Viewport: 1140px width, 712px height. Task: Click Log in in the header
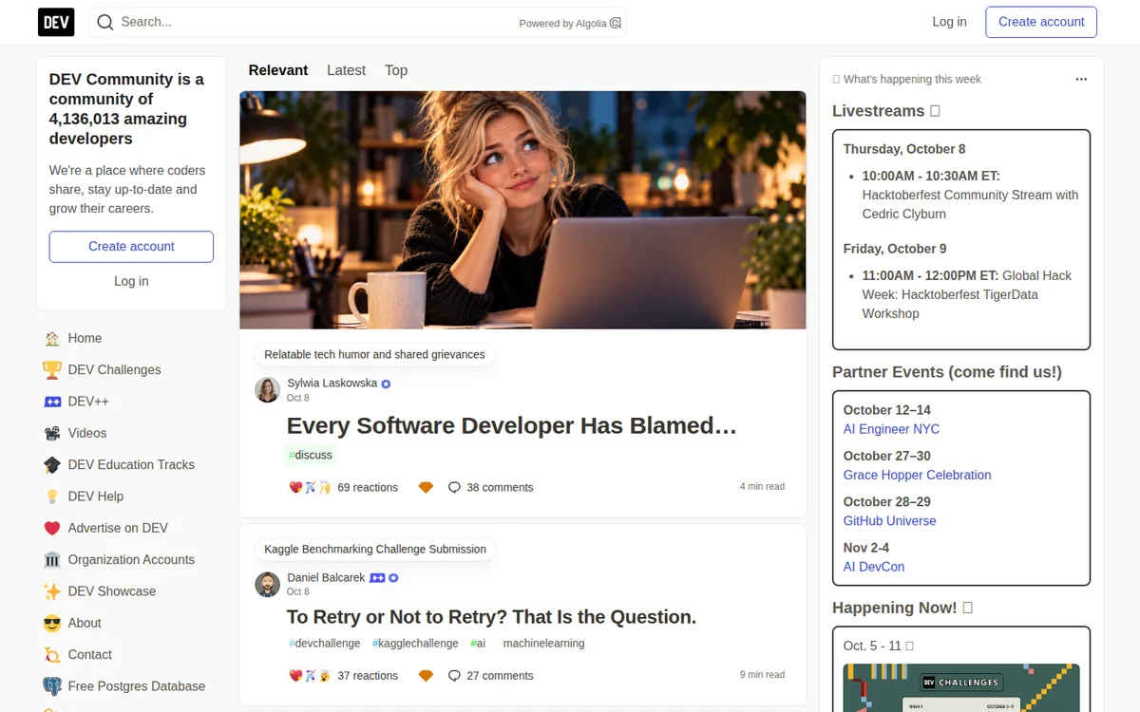[x=949, y=22]
